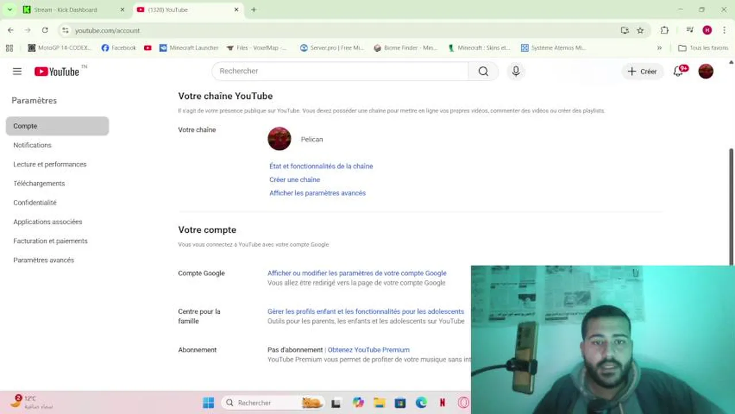Open Applications associées settings
735x414 pixels.
[48, 222]
